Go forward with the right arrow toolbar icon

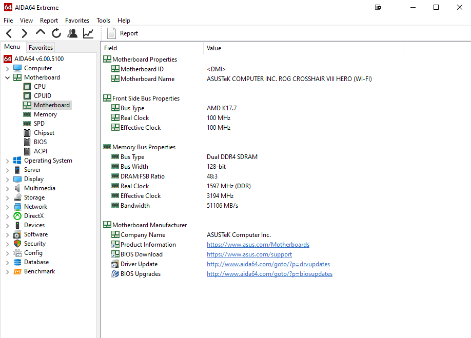pos(24,33)
